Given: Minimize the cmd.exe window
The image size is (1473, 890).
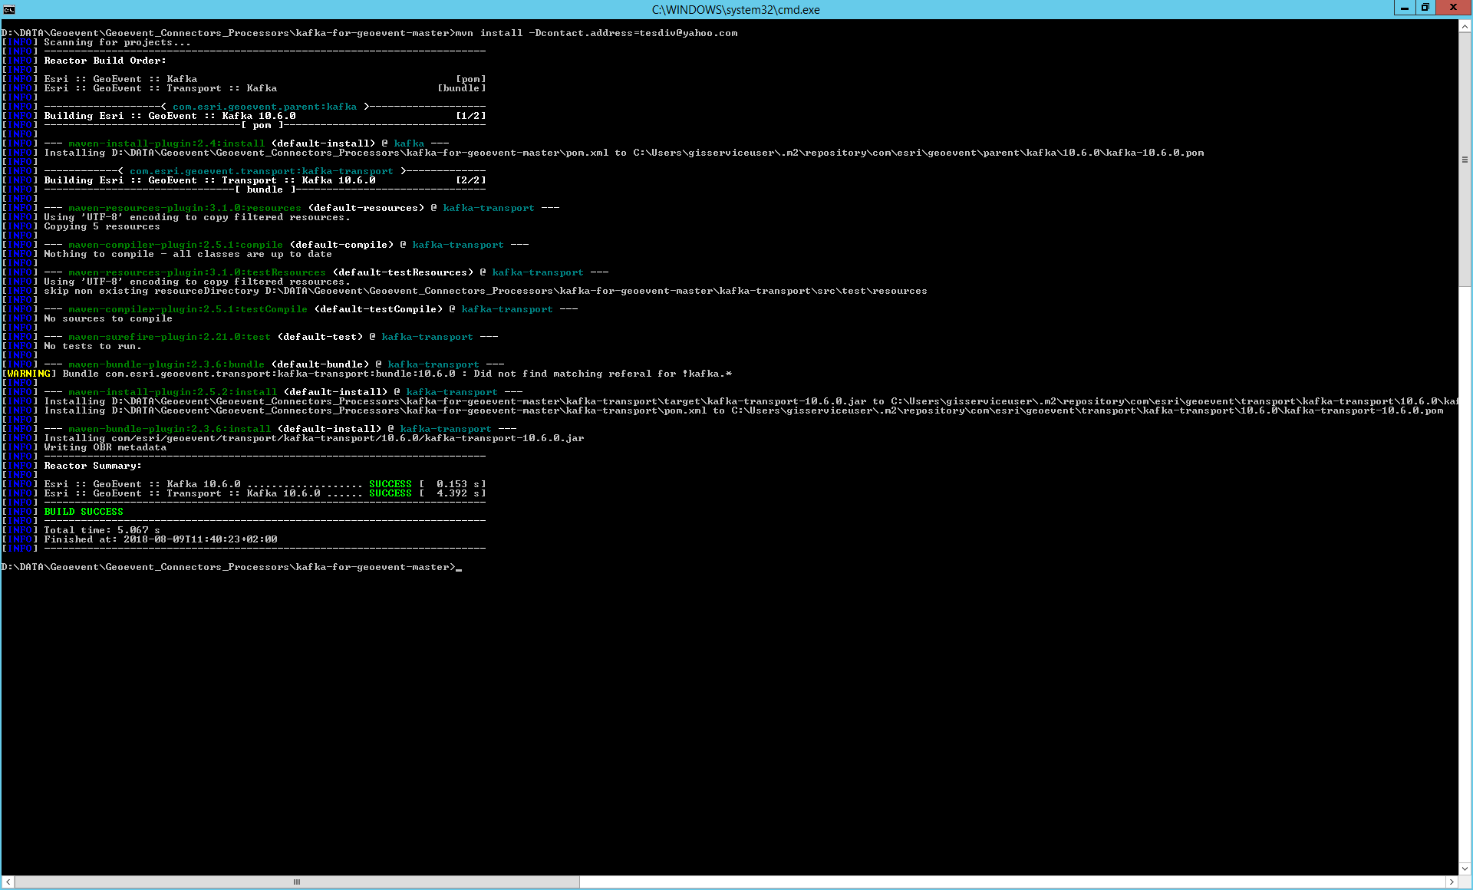Looking at the screenshot, I should [1404, 8].
